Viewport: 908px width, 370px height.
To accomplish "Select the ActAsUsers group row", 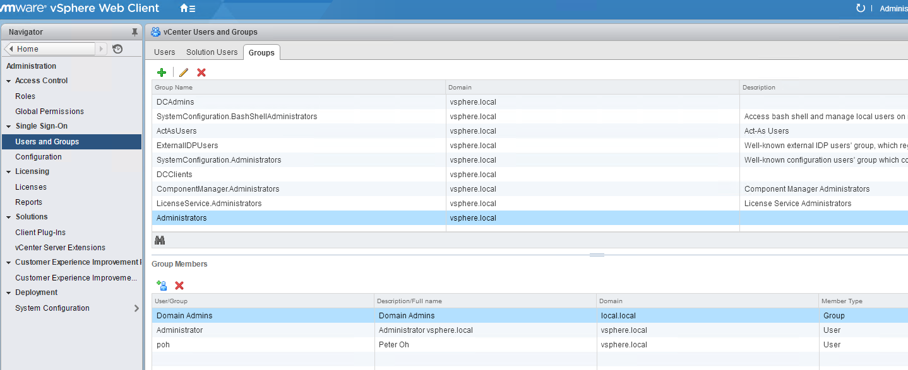I will pyautogui.click(x=530, y=130).
